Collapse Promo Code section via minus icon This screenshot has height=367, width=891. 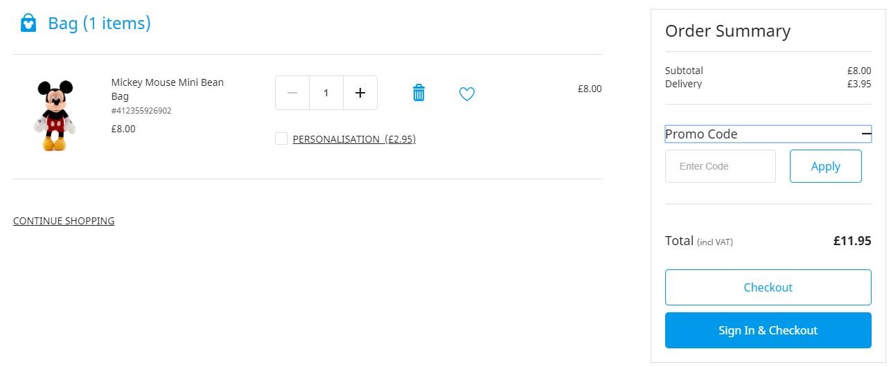tap(866, 134)
